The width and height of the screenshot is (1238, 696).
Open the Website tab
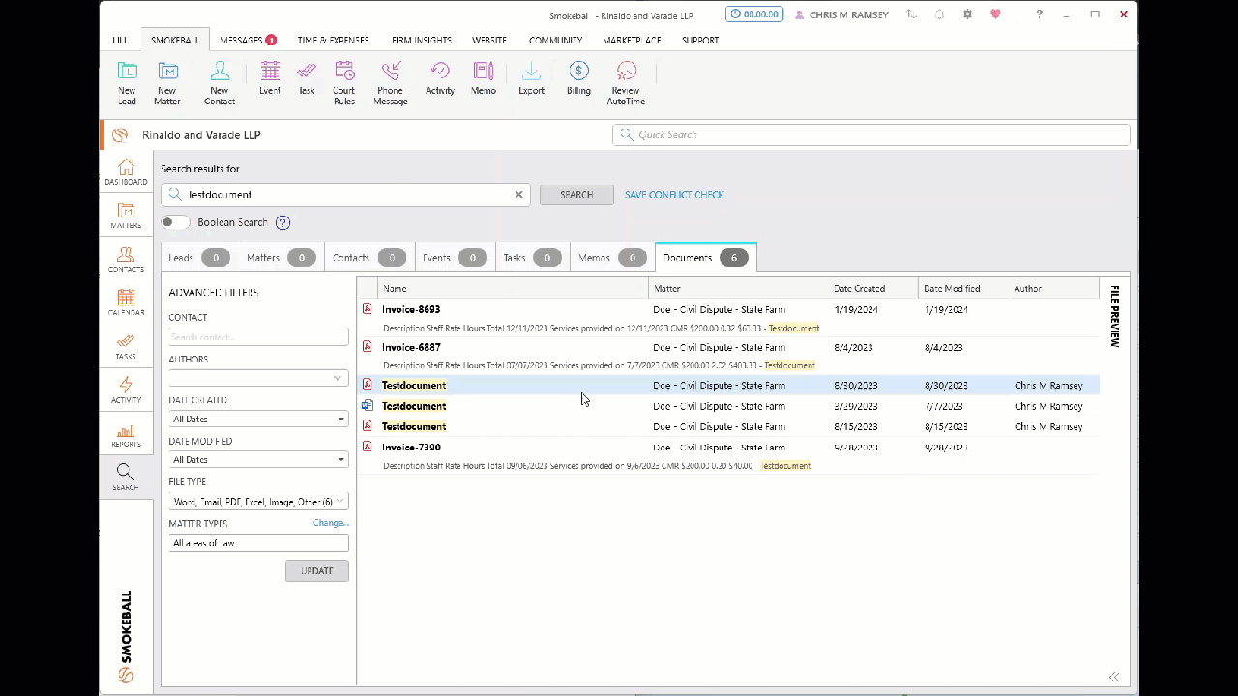pyautogui.click(x=489, y=40)
